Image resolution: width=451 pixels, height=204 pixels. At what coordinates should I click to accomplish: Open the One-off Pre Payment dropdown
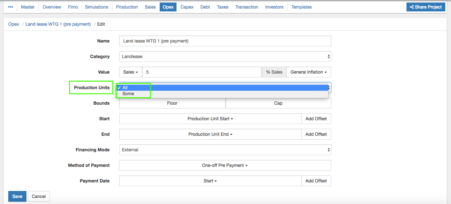(x=225, y=165)
